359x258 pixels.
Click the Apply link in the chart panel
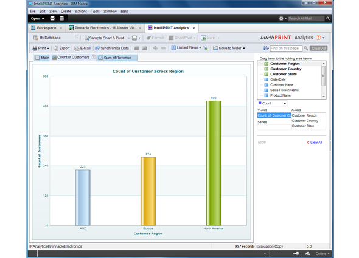[262, 142]
